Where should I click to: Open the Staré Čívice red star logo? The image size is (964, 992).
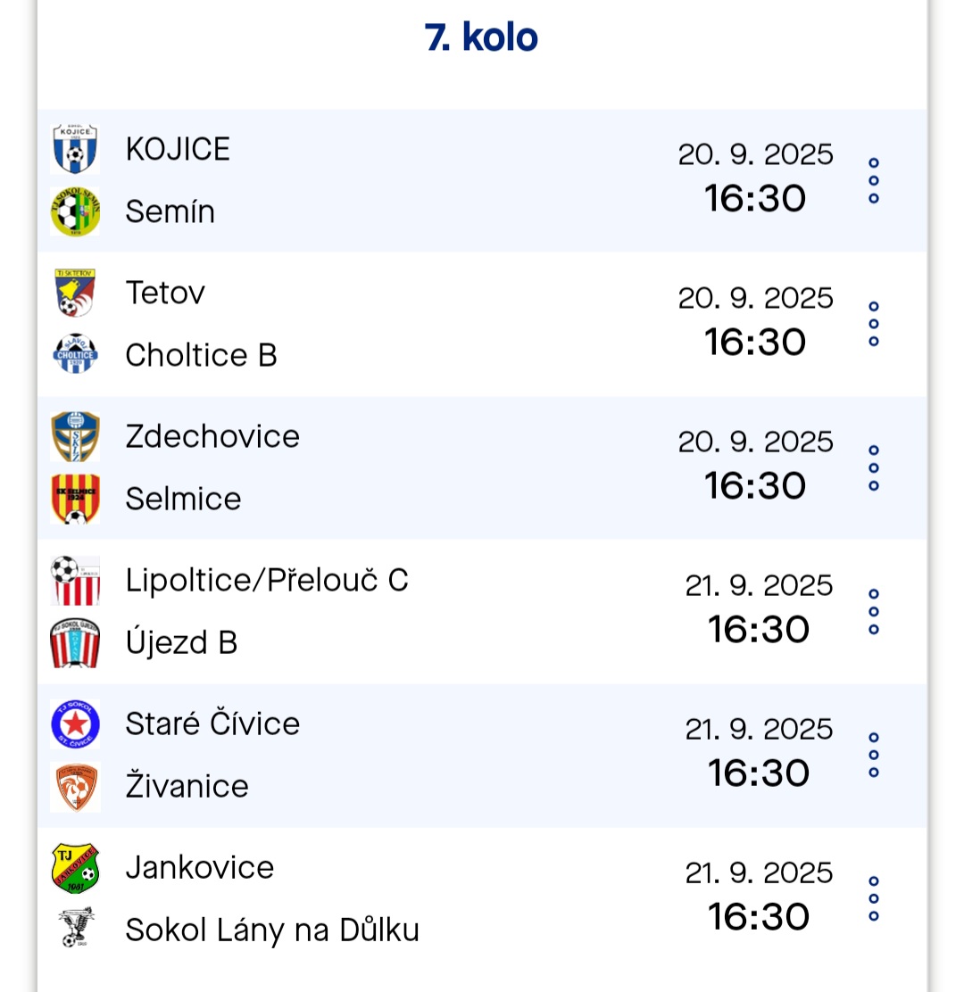pos(75,723)
